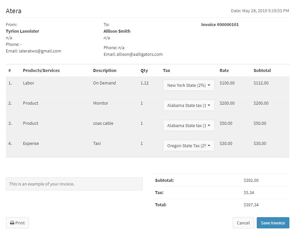
Task: Click the Qty column header
Action: pyautogui.click(x=144, y=71)
